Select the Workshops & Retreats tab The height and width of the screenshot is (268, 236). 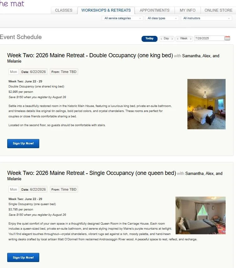[x=106, y=10]
